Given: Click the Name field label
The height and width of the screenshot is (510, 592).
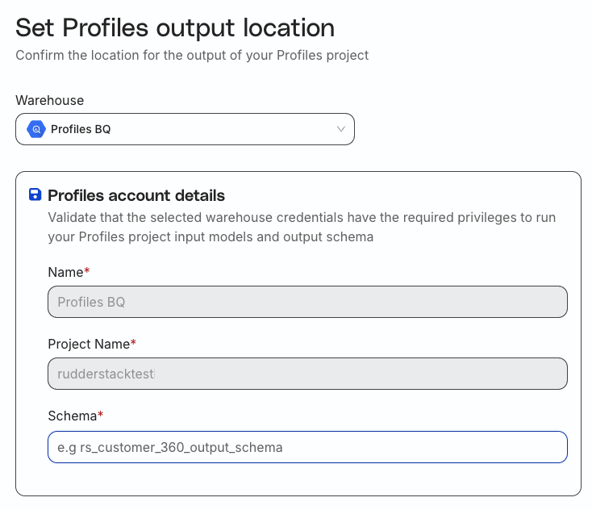Looking at the screenshot, I should (65, 273).
